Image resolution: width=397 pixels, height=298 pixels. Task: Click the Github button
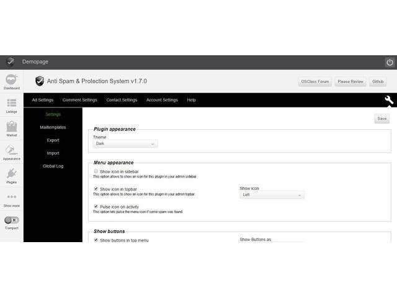tap(378, 81)
